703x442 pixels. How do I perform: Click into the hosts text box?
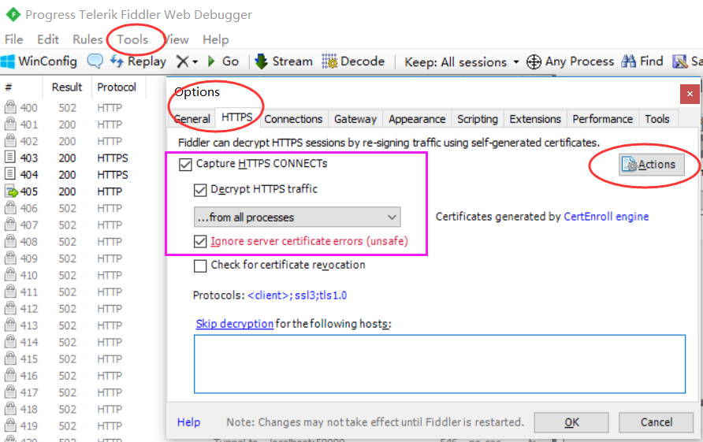440,364
